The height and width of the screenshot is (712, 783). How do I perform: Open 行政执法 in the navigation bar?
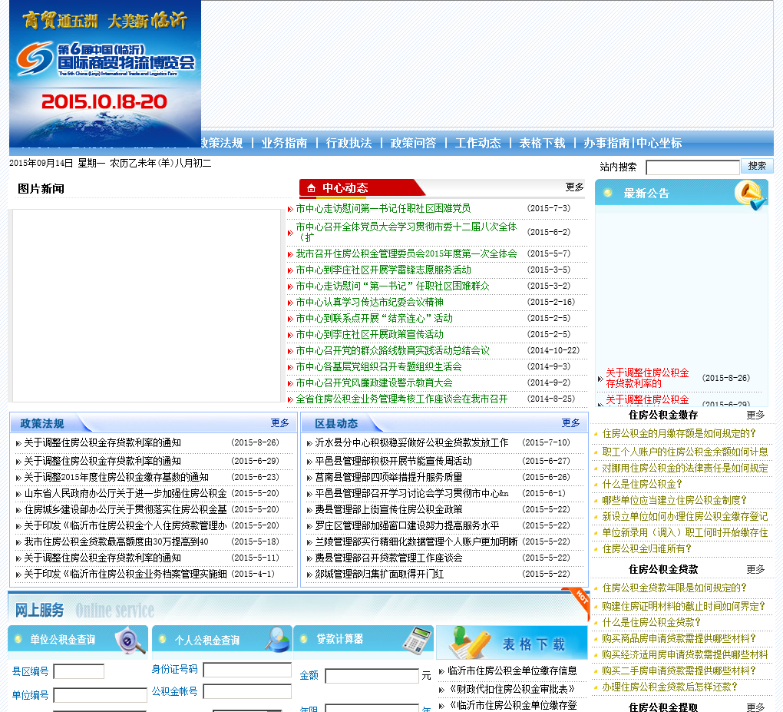point(349,144)
